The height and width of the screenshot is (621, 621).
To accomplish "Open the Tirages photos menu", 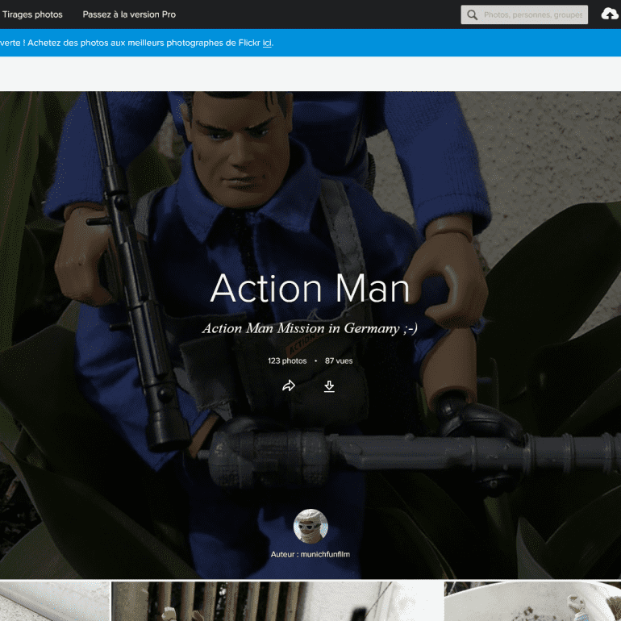I will click(x=32, y=15).
